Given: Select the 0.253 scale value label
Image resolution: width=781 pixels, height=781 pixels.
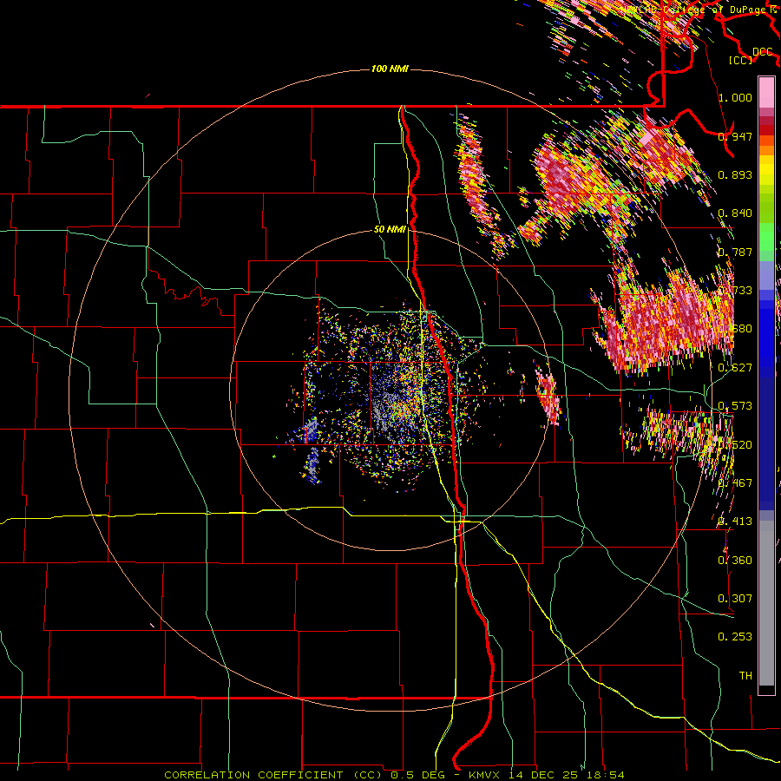Looking at the screenshot, I should [x=735, y=637].
